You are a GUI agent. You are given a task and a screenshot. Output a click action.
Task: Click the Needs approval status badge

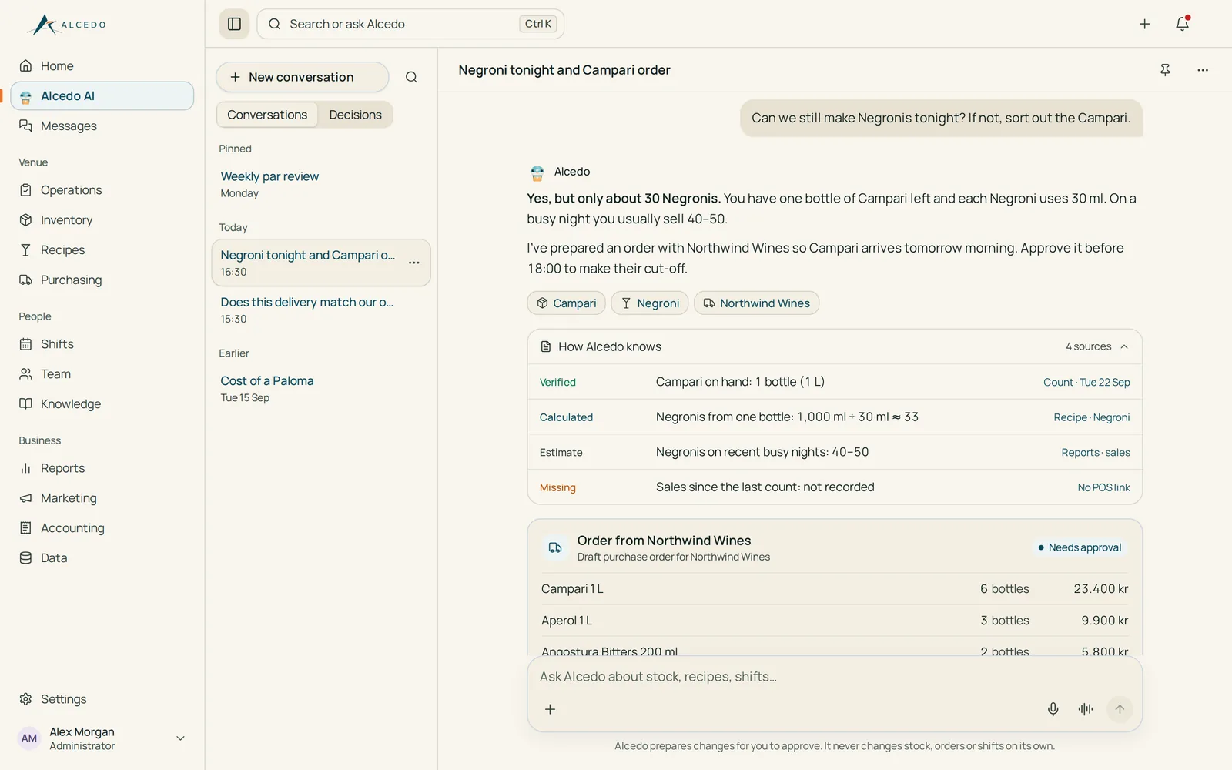pos(1080,547)
